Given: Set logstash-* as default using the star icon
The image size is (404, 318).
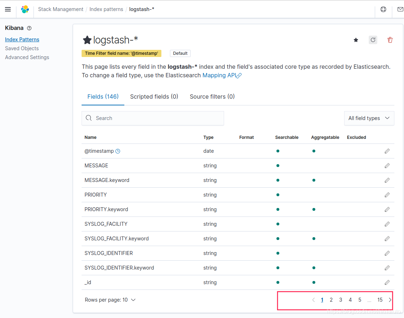Looking at the screenshot, I should [356, 40].
